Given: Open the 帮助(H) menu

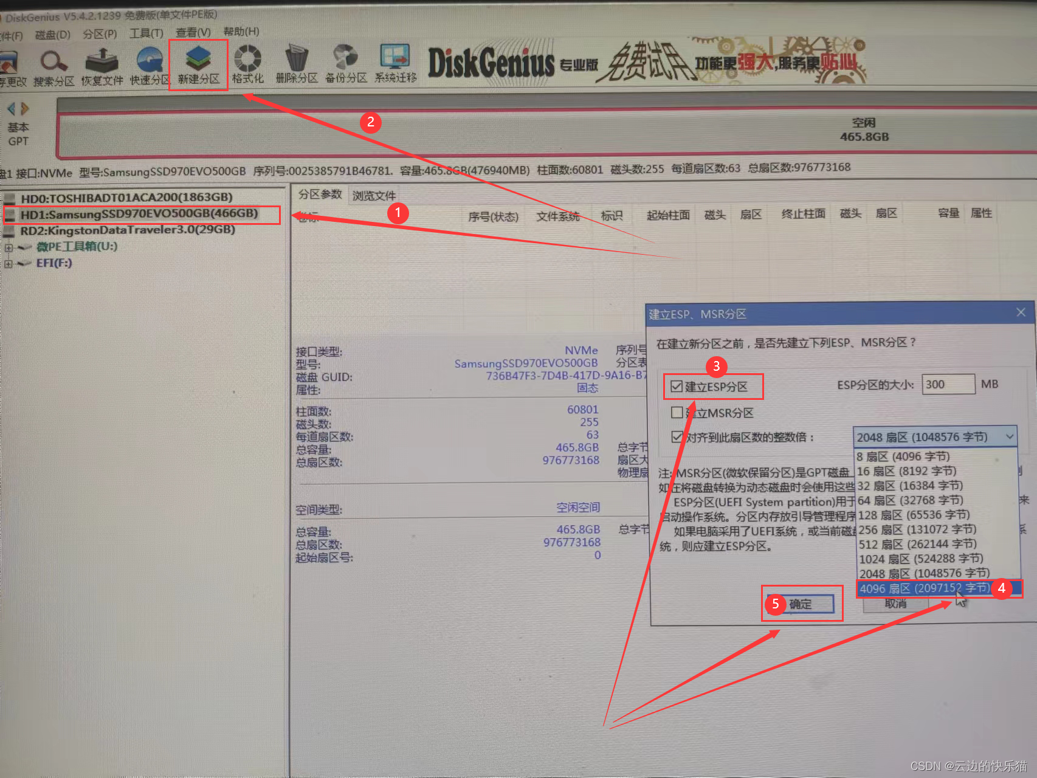Looking at the screenshot, I should [x=241, y=32].
